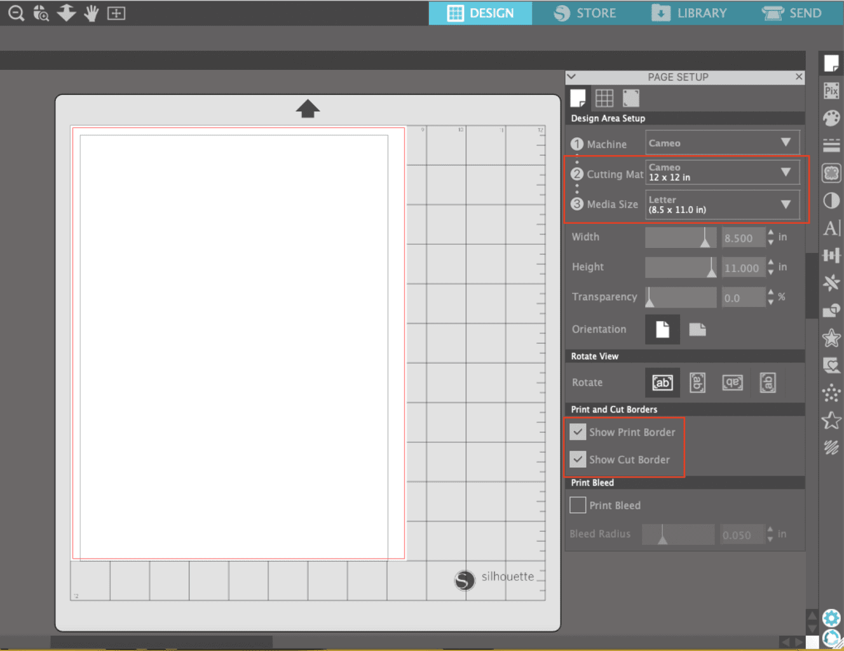The image size is (844, 651).
Task: Click the Transparency value field 0.0
Action: pos(744,298)
